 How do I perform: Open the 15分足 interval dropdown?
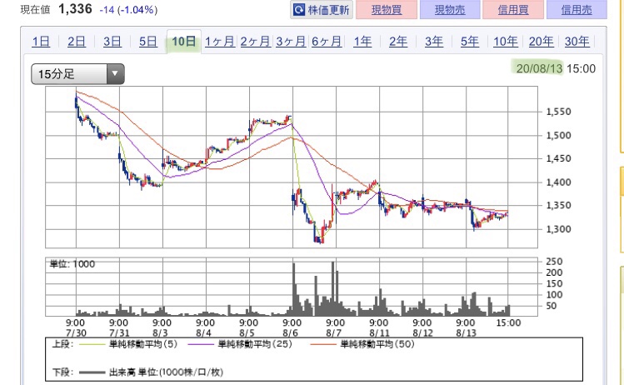(x=77, y=73)
